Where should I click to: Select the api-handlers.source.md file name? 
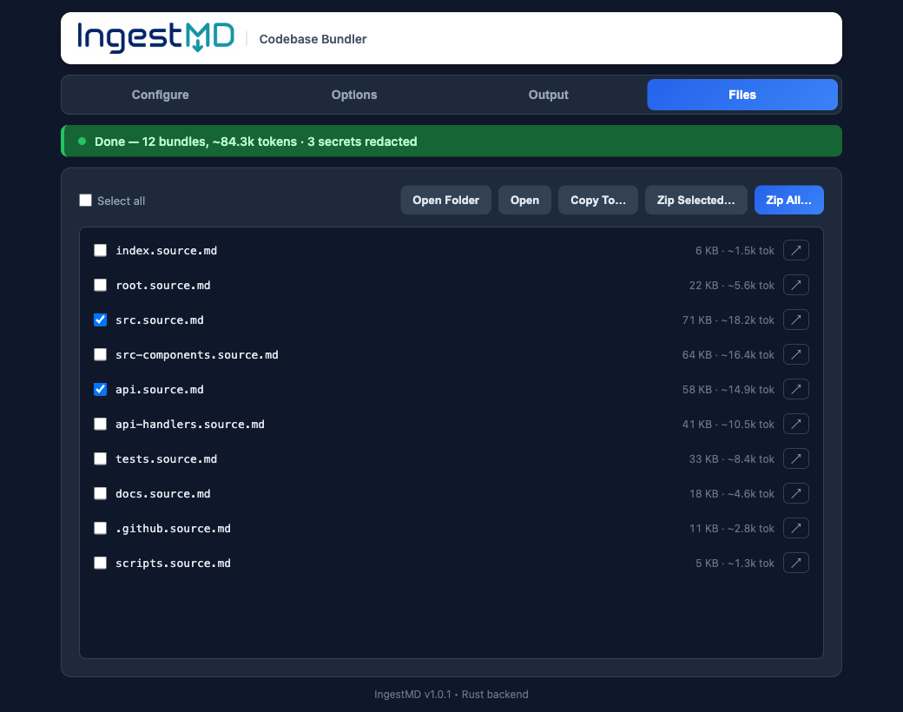[x=190, y=424]
